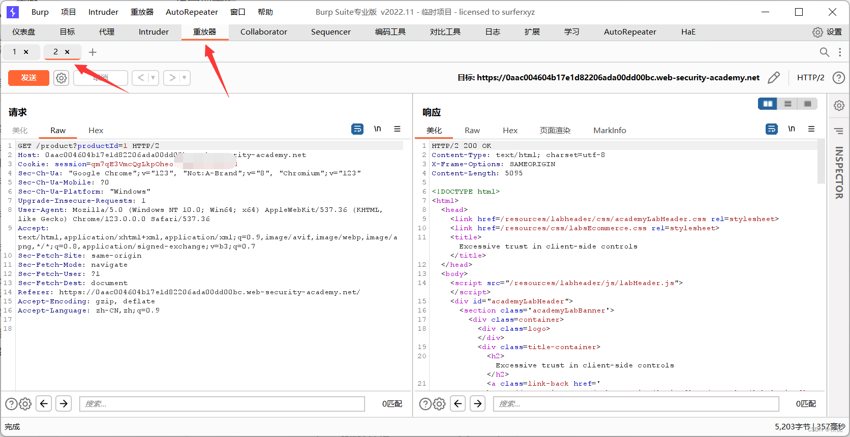
Task: Close Repeater tab 1
Action: tap(26, 52)
